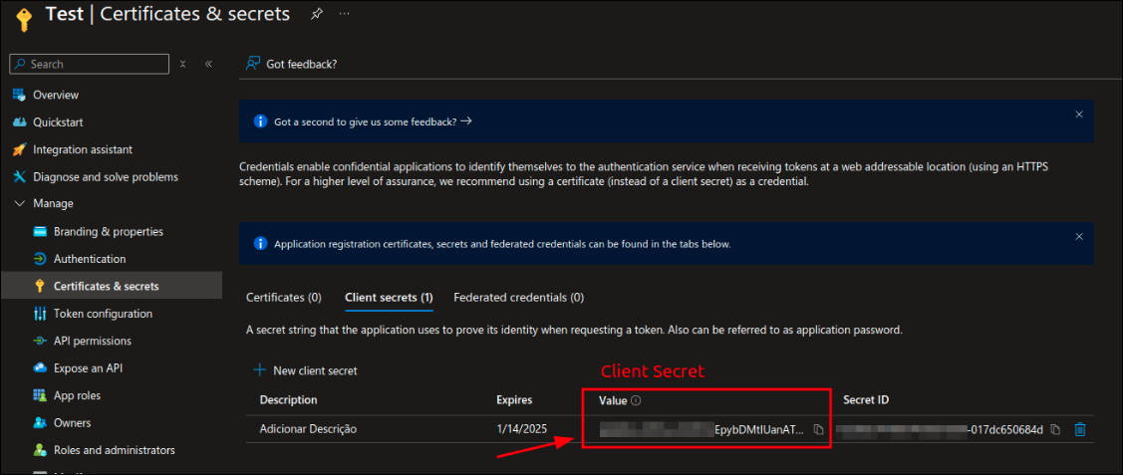Pin the Test app page
The image size is (1123, 475).
click(x=317, y=14)
